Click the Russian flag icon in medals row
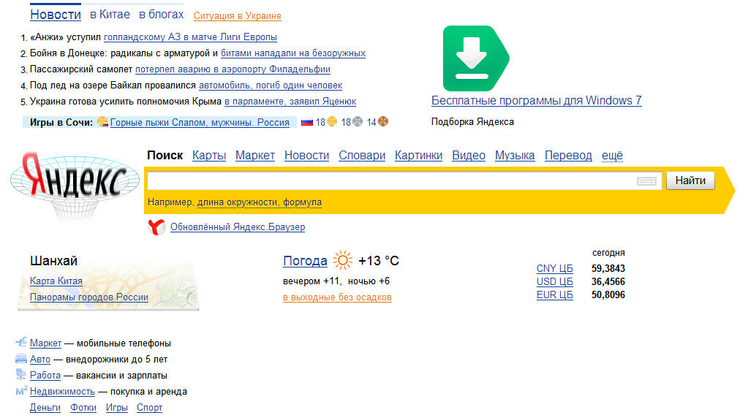748x418 pixels. click(x=307, y=123)
